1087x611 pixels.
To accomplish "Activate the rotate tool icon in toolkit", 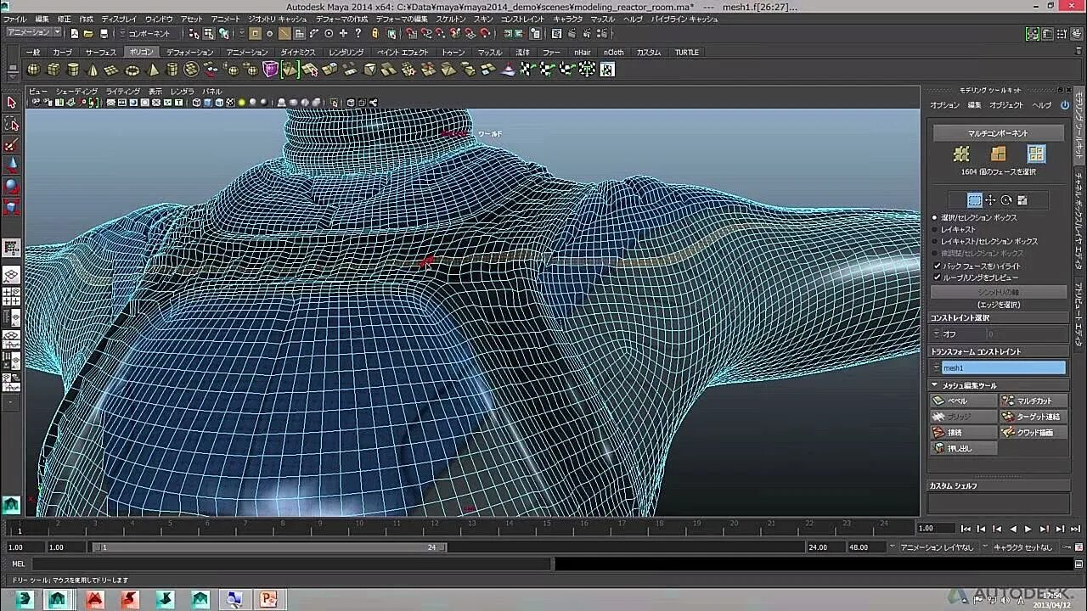I will click(1006, 200).
